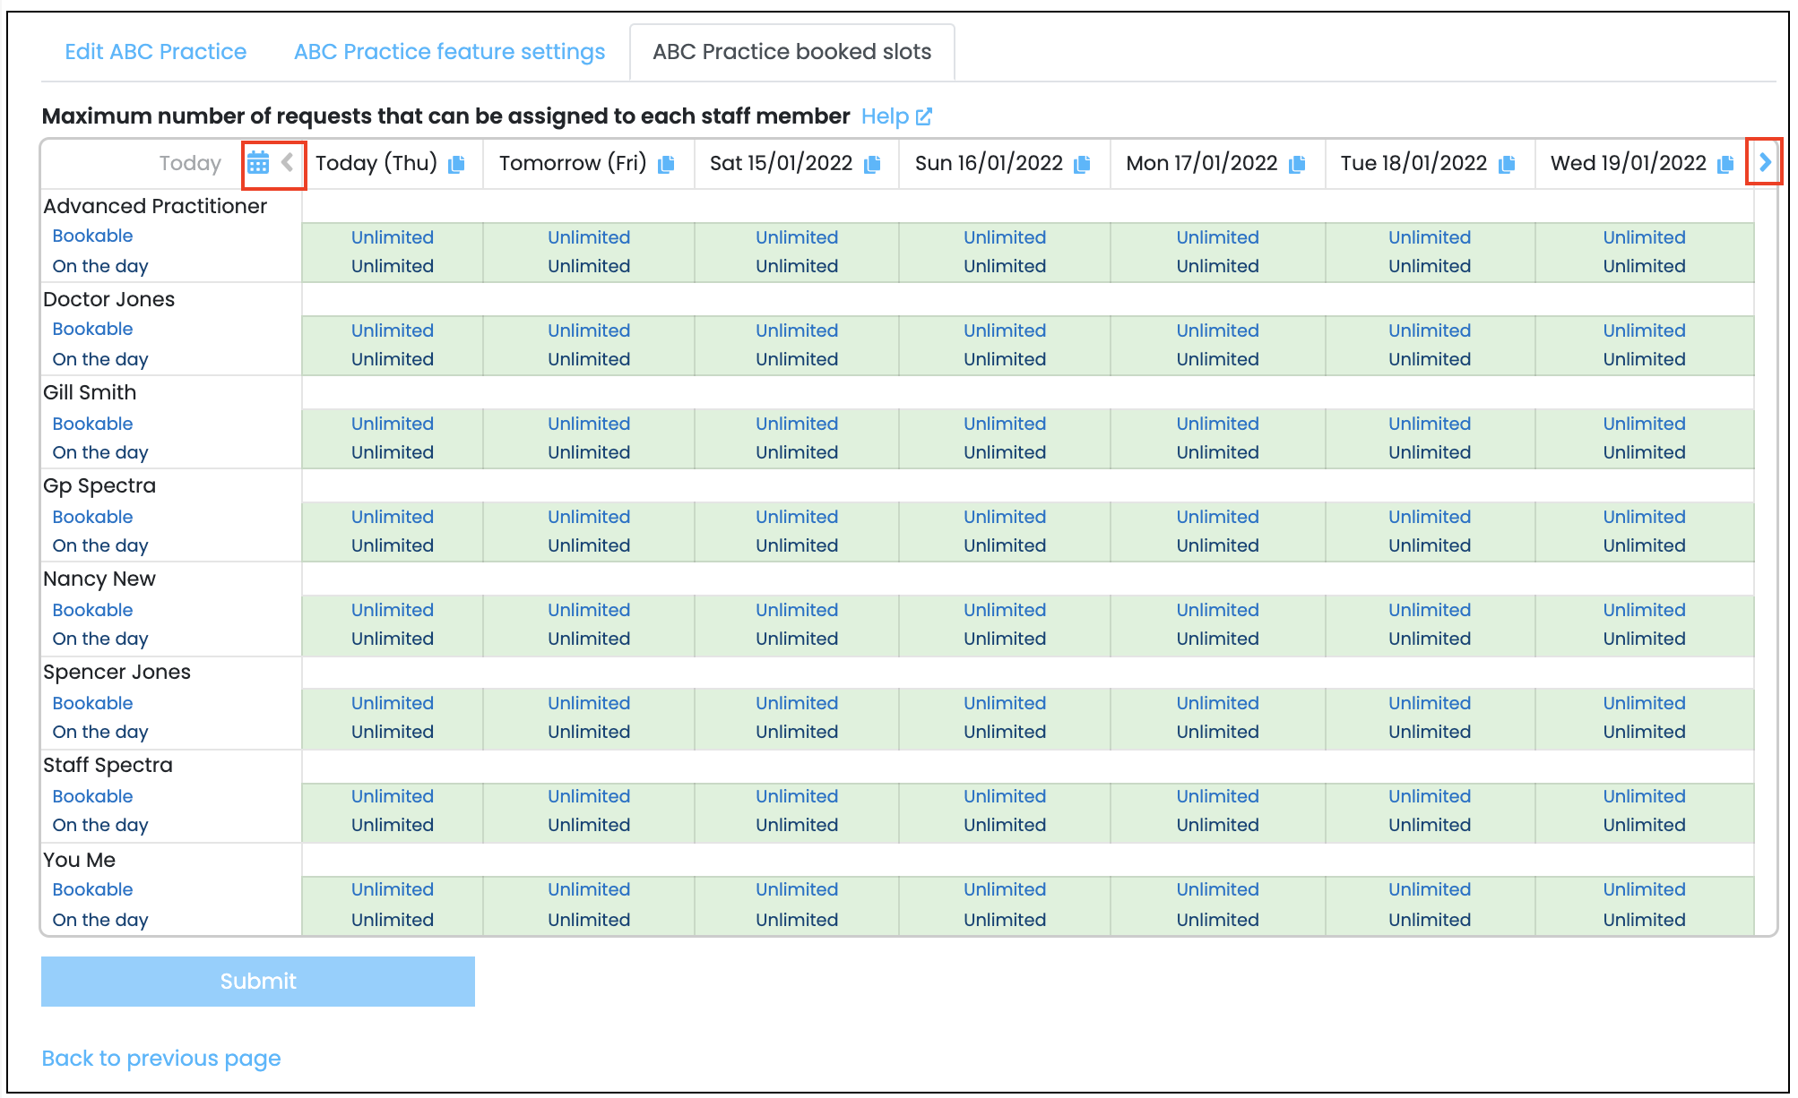Click copy icon next to Today (Thu)
Image resolution: width=1798 pixels, height=1098 pixels.
click(456, 164)
